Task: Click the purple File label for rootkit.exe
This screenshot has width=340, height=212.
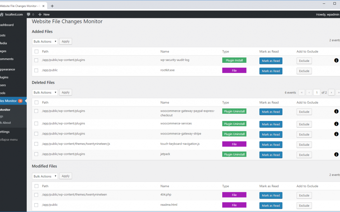Action: point(234,71)
